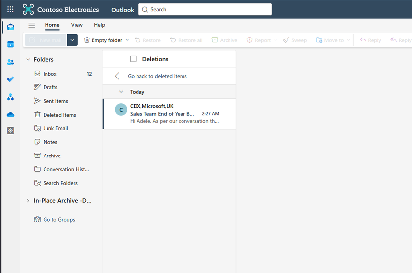Click the Restore toolbar button
This screenshot has height=273, width=412.
(x=148, y=40)
